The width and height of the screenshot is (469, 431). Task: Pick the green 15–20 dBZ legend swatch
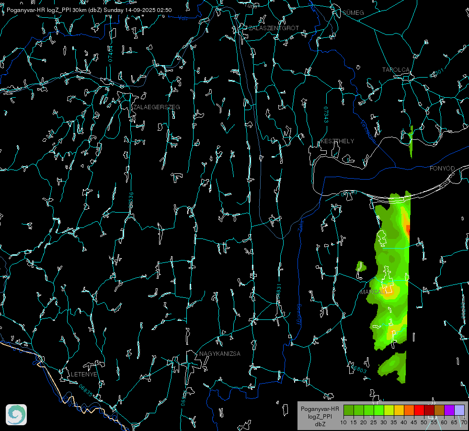pos(359,410)
